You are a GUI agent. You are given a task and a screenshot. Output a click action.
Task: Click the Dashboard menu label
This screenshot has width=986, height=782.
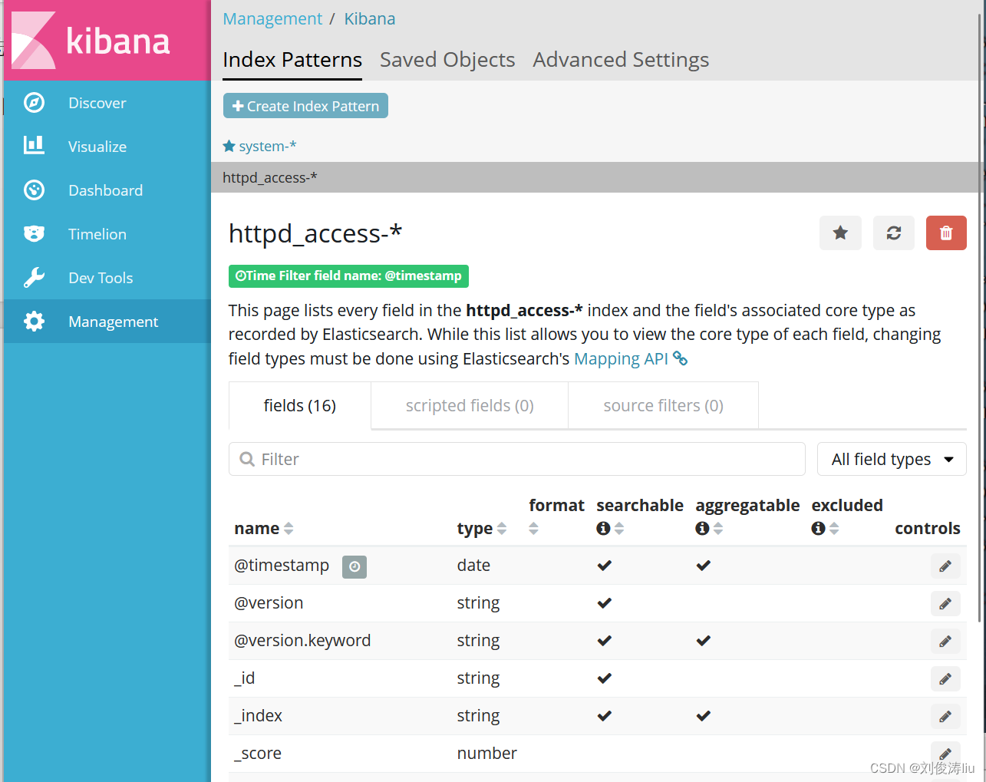point(105,190)
